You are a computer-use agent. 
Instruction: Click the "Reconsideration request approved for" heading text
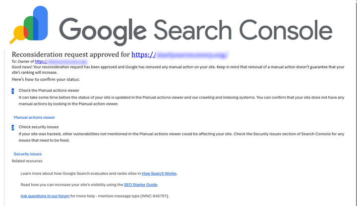point(70,54)
